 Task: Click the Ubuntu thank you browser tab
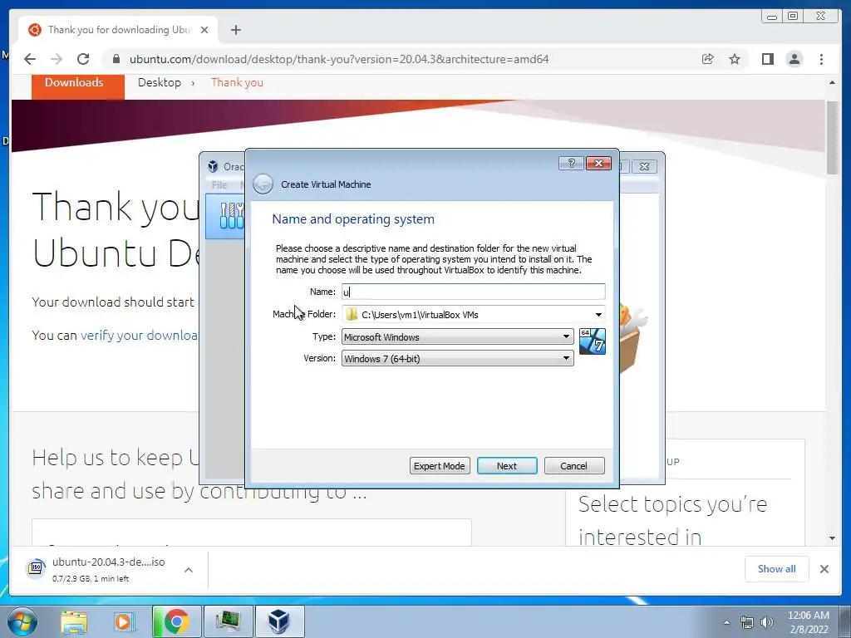click(x=118, y=30)
